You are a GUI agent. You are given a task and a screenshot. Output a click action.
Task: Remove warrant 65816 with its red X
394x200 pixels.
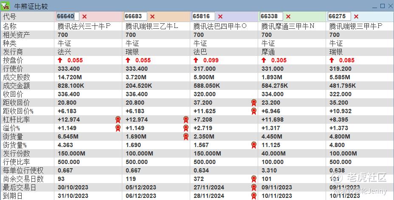[x=220, y=17]
